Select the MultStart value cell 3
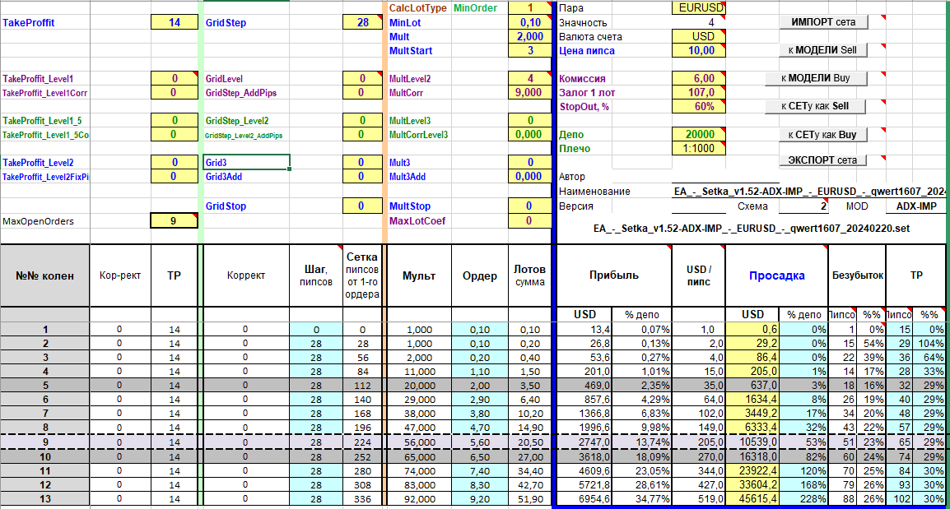The width and height of the screenshot is (950, 509). pos(530,50)
